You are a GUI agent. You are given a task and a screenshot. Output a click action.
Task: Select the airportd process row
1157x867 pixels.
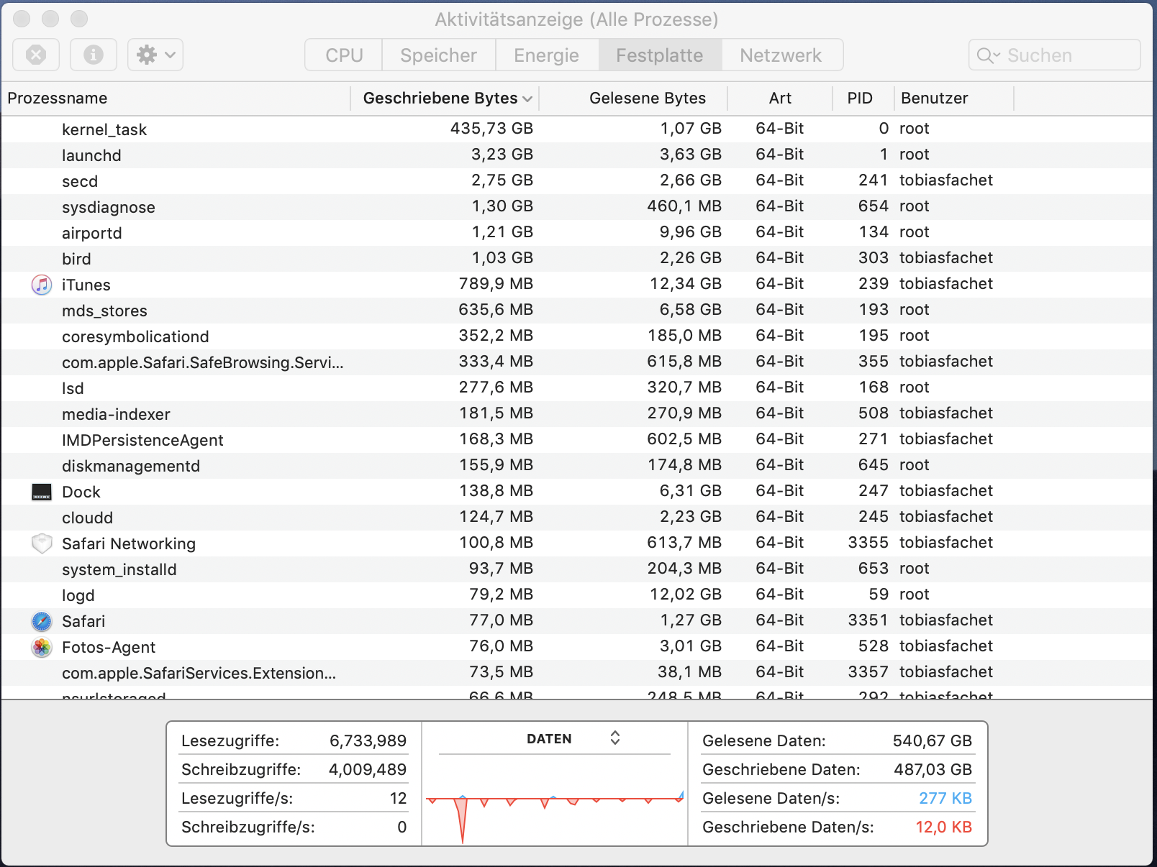577,233
